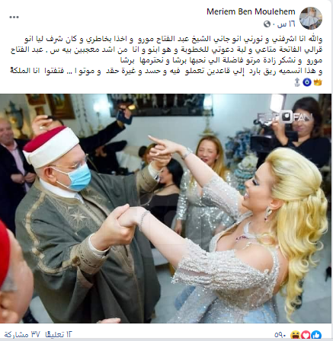Click the blue Like reaction icon
The width and height of the screenshot is (333, 341).
[316, 335]
